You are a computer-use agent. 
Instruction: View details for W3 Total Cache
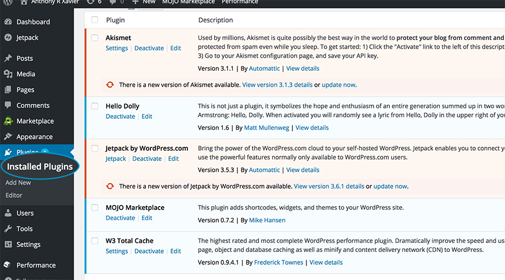326,262
